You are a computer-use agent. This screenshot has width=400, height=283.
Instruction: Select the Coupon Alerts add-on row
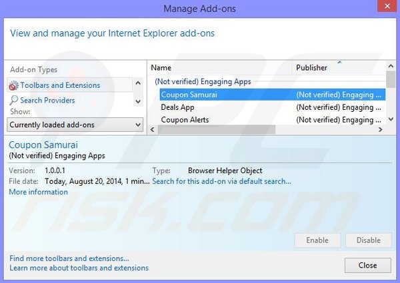coord(273,120)
